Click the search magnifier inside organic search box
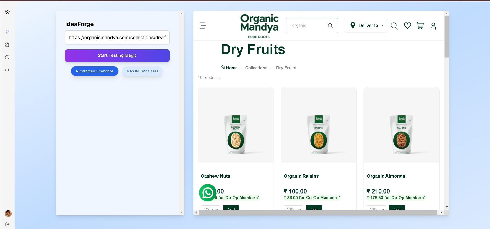Screen dimensions: 490x229 point(330,26)
